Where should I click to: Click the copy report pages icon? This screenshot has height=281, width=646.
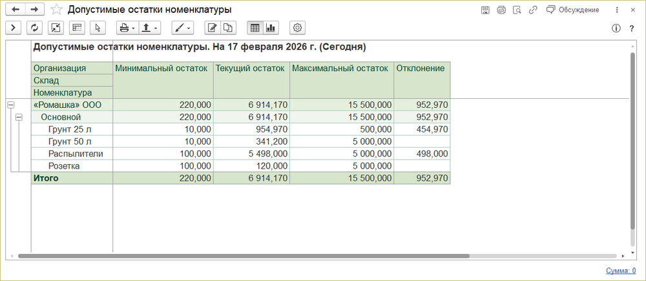click(227, 28)
